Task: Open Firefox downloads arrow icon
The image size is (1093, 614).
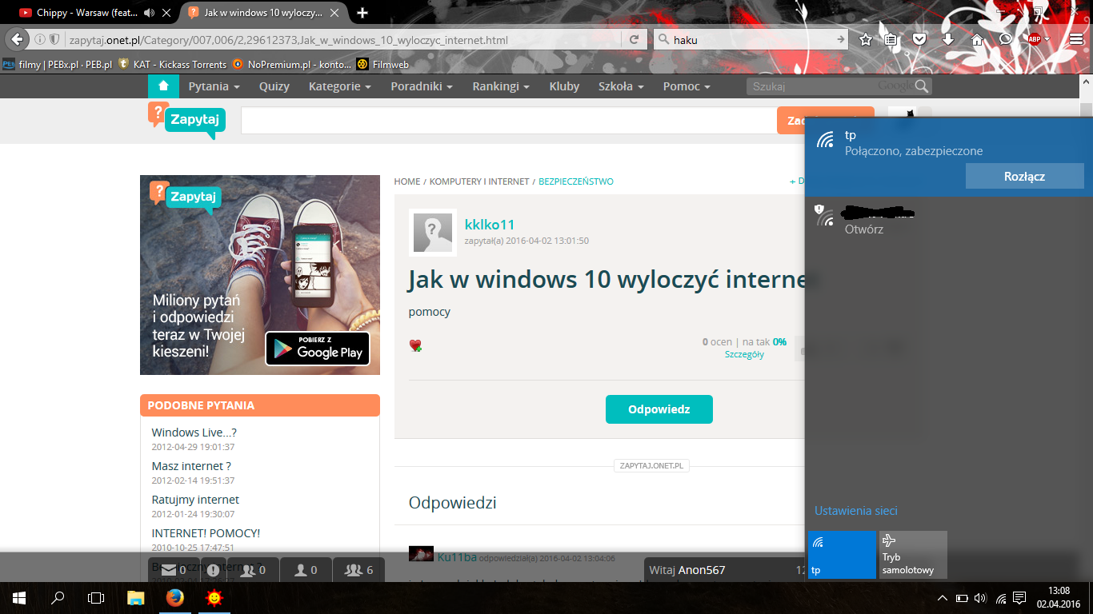Action: [948, 40]
